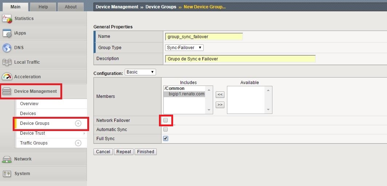The width and height of the screenshot is (387, 186).
Task: Toggle the Automatic Sync checkbox
Action: pos(165,129)
